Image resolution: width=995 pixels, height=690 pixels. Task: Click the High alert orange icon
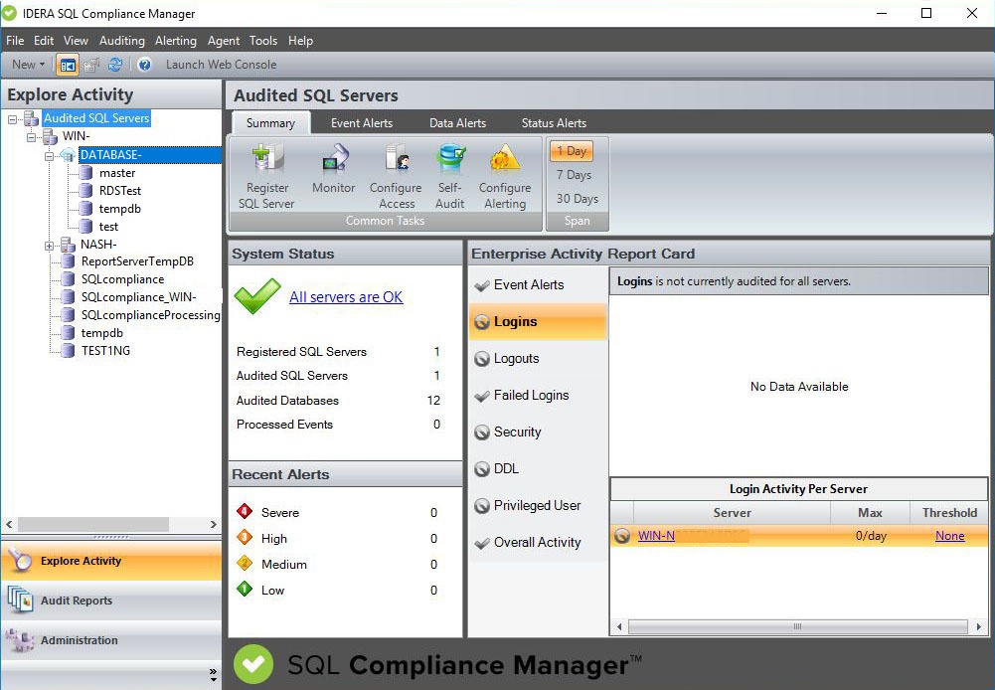coord(245,537)
